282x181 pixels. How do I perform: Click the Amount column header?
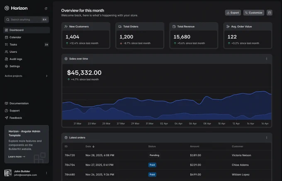pyautogui.click(x=194, y=146)
